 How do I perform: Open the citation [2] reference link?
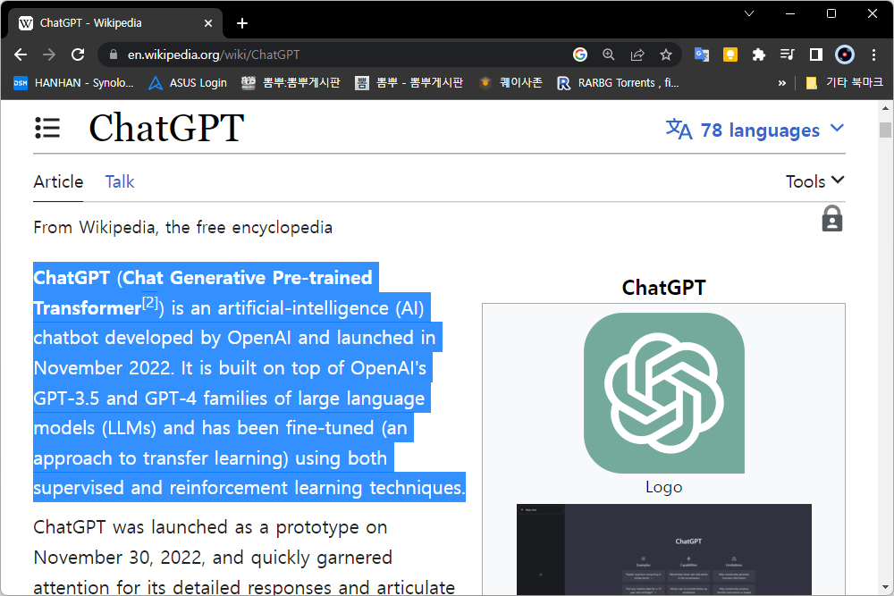pyautogui.click(x=150, y=302)
